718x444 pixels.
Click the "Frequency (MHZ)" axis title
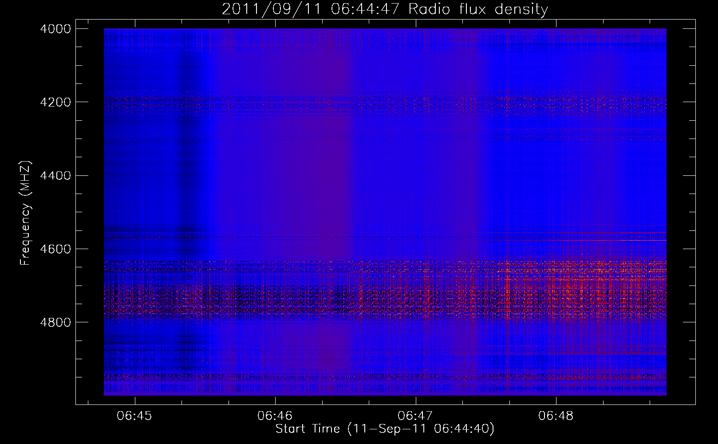[x=25, y=213]
